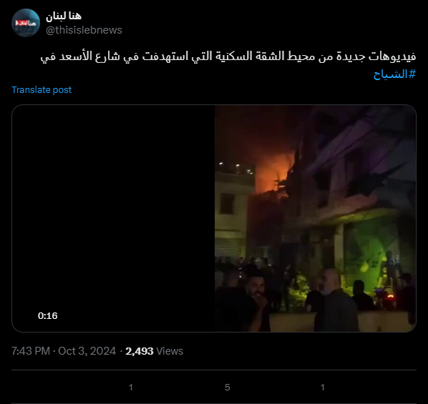Image resolution: width=428 pixels, height=404 pixels.
Task: Click the rightmost count showing 1
Action: pos(322,387)
